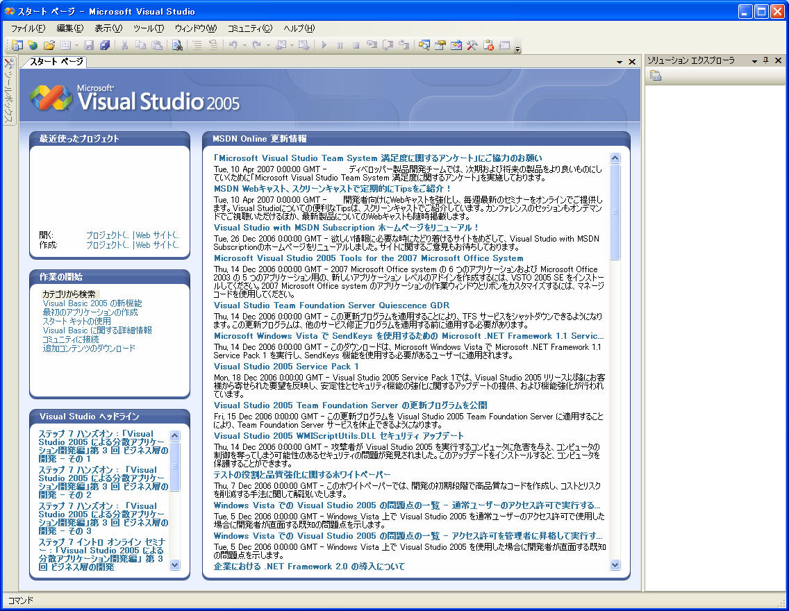Click the properties icon in ソリューション エクスプローラ
This screenshot has height=611, width=789.
655,76
